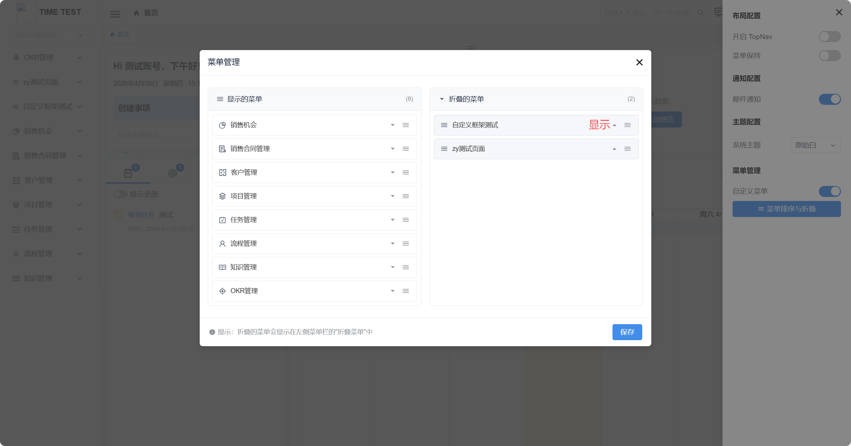Click the drag handle of 知识管理 row

406,267
